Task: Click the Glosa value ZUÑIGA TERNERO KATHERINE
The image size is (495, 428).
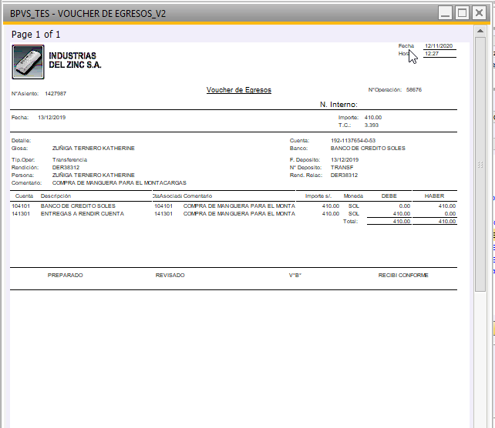Action: pyautogui.click(x=93, y=148)
